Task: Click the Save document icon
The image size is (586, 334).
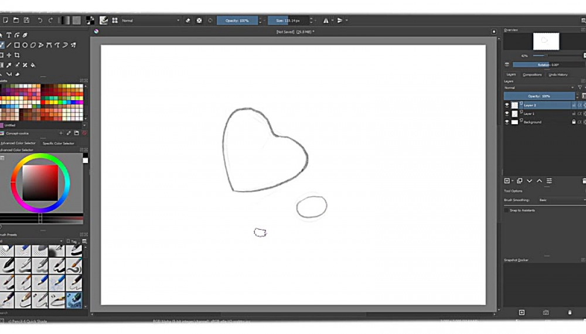Action: pyautogui.click(x=26, y=21)
